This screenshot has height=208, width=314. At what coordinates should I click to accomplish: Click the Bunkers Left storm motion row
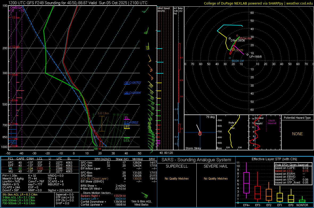point(103,199)
